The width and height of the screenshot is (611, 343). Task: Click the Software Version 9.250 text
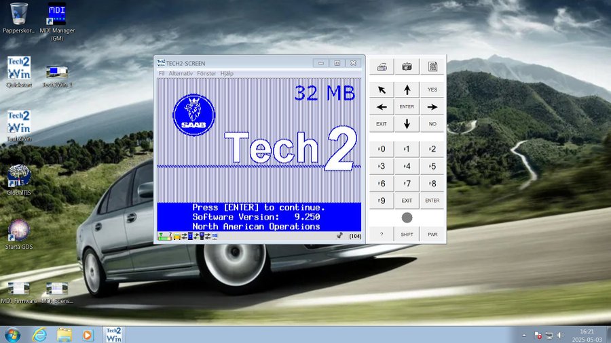256,217
